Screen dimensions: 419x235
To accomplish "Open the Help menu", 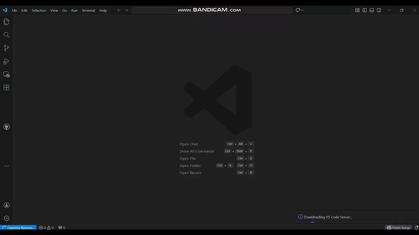I will click(x=103, y=10).
